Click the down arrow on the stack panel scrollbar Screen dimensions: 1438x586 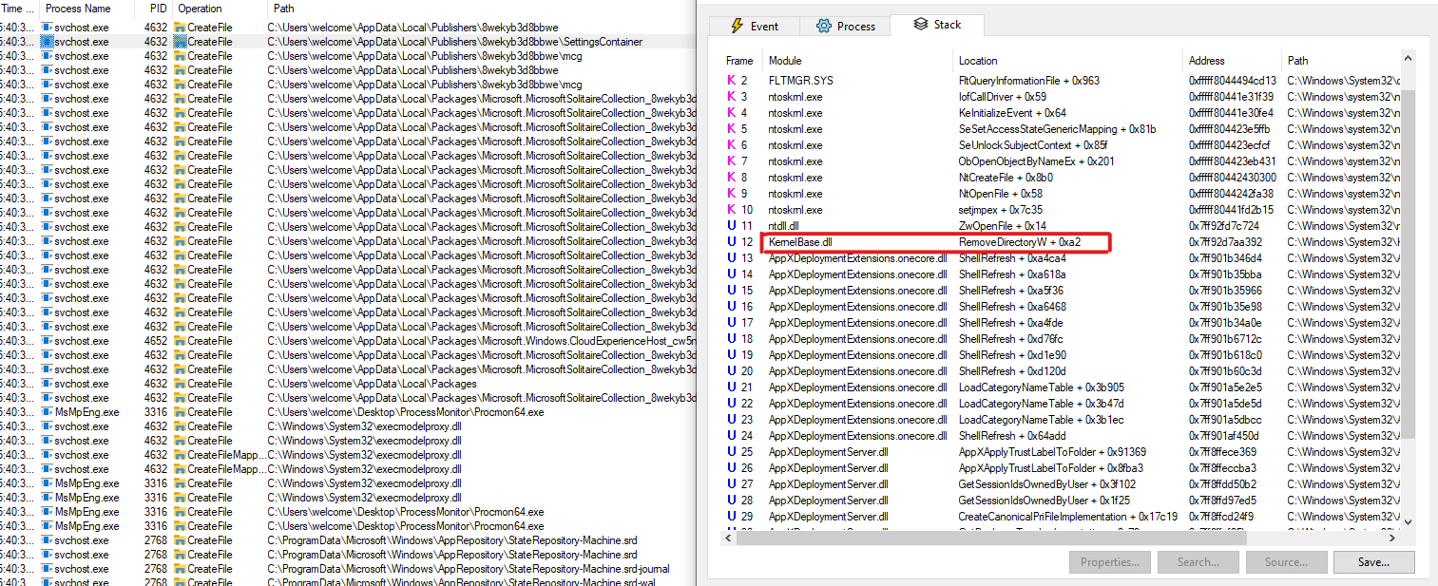pos(1408,521)
